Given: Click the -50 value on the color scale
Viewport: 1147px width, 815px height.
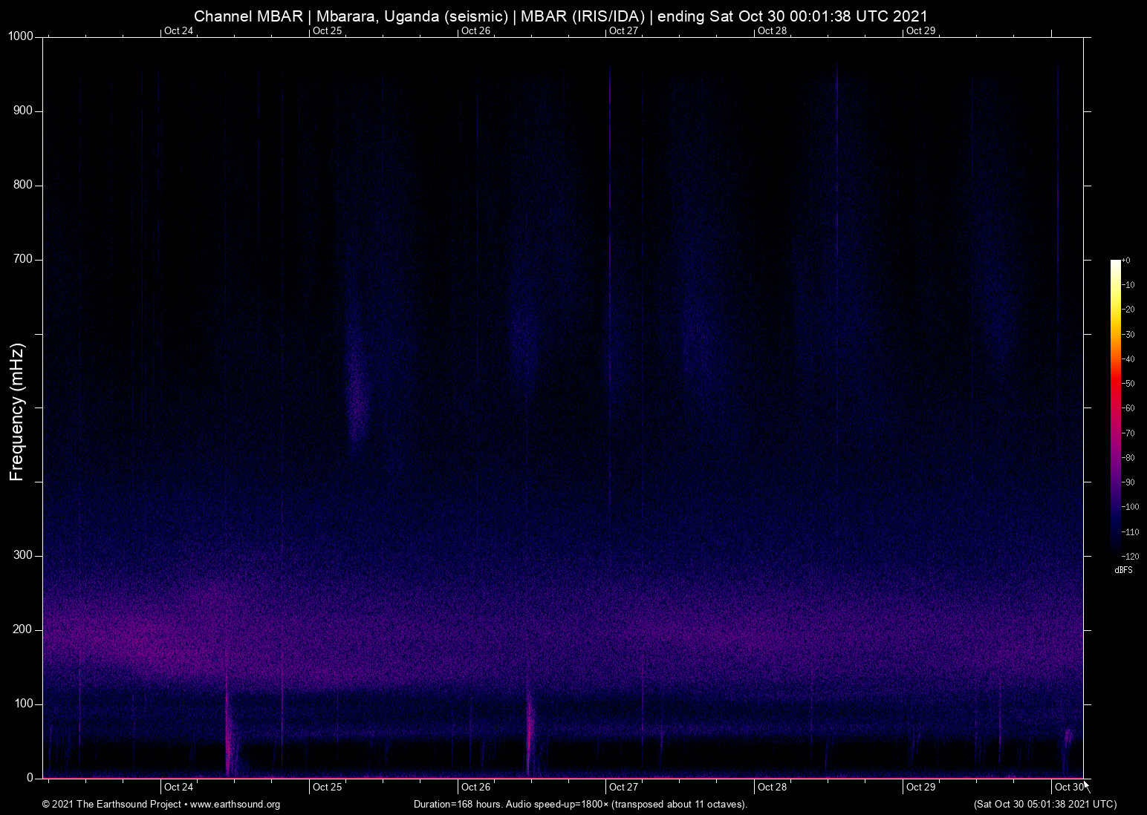Looking at the screenshot, I should tap(1128, 384).
